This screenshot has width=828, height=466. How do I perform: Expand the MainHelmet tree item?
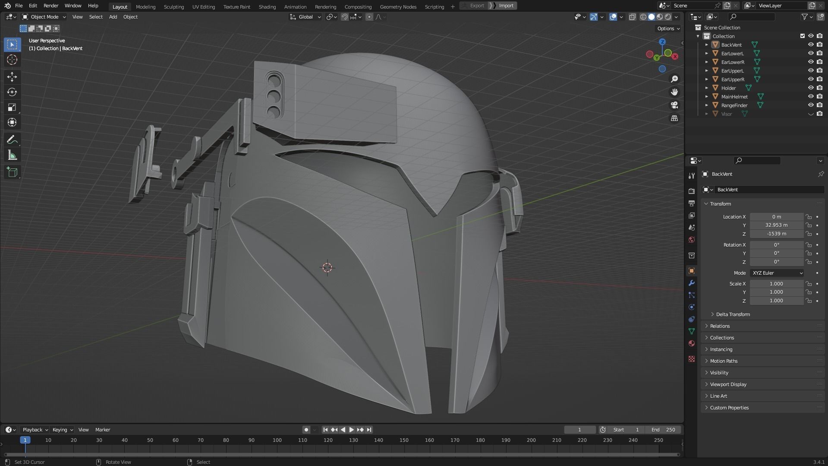(706, 96)
